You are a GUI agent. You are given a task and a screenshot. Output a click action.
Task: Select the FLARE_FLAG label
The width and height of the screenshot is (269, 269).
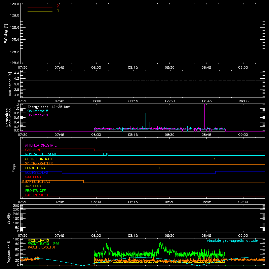pos(35,168)
